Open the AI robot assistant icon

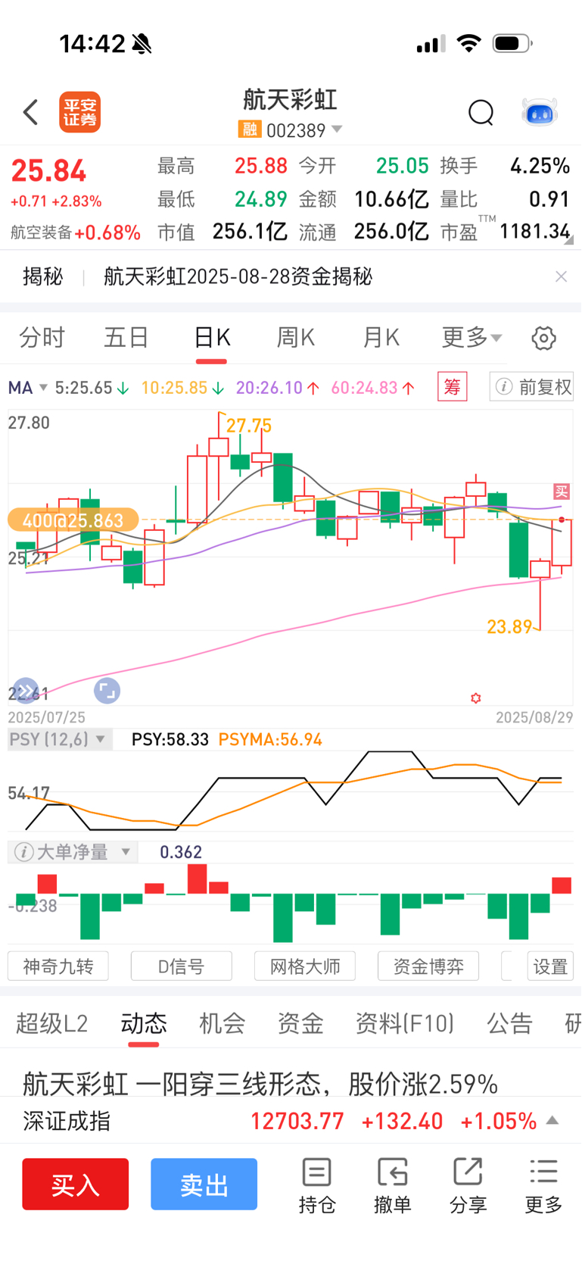[540, 113]
